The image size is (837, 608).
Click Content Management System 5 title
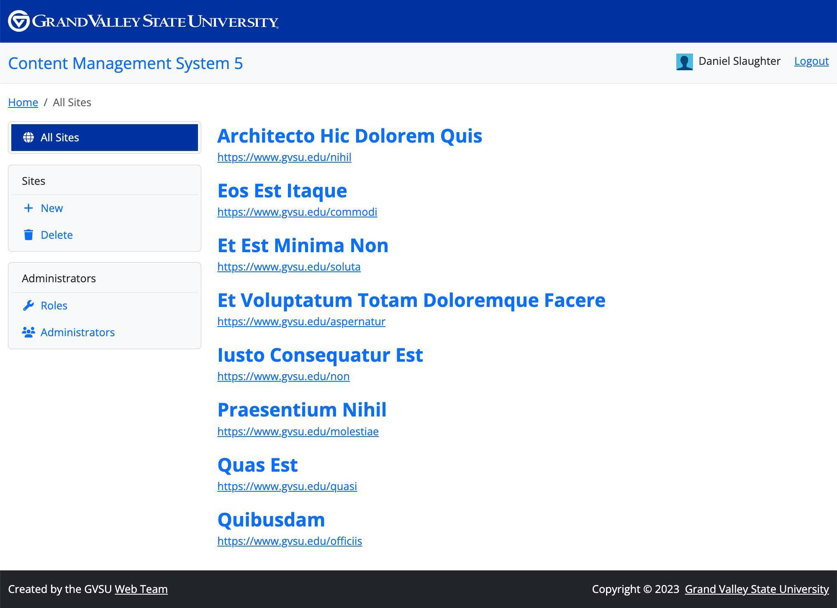[126, 64]
